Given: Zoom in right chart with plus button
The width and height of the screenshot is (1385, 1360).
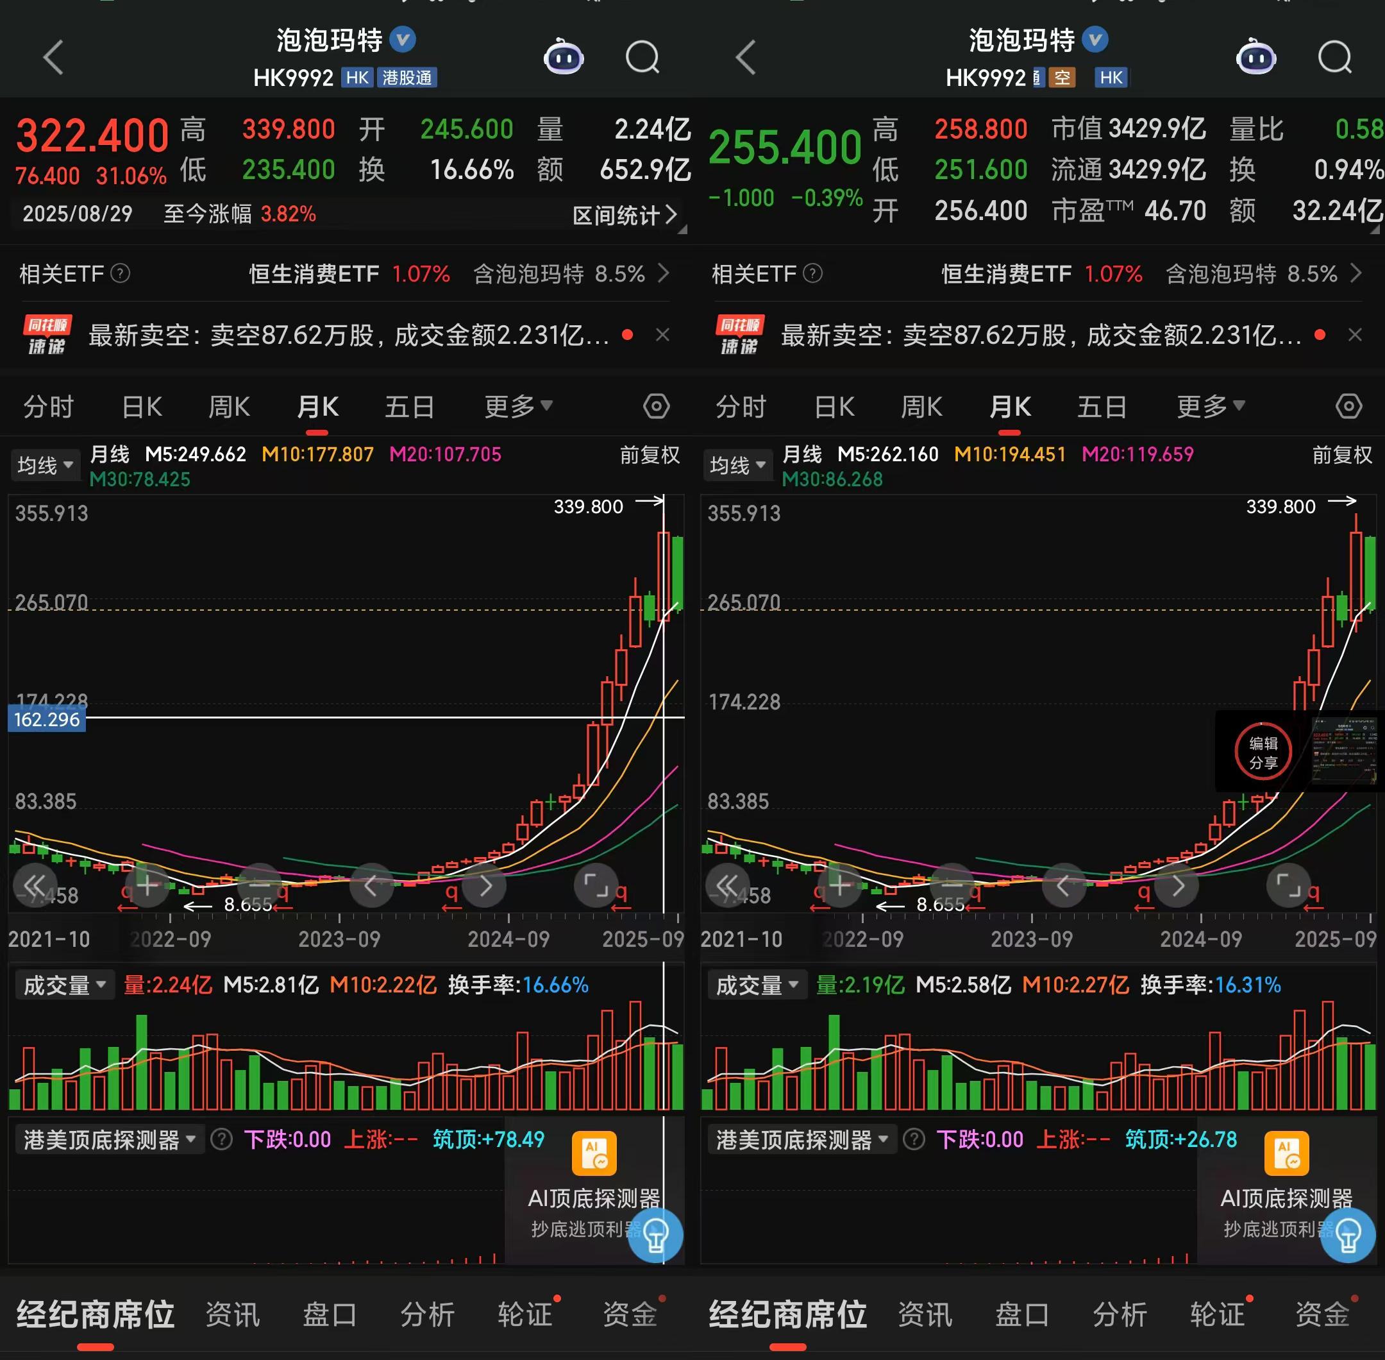Looking at the screenshot, I should [839, 885].
